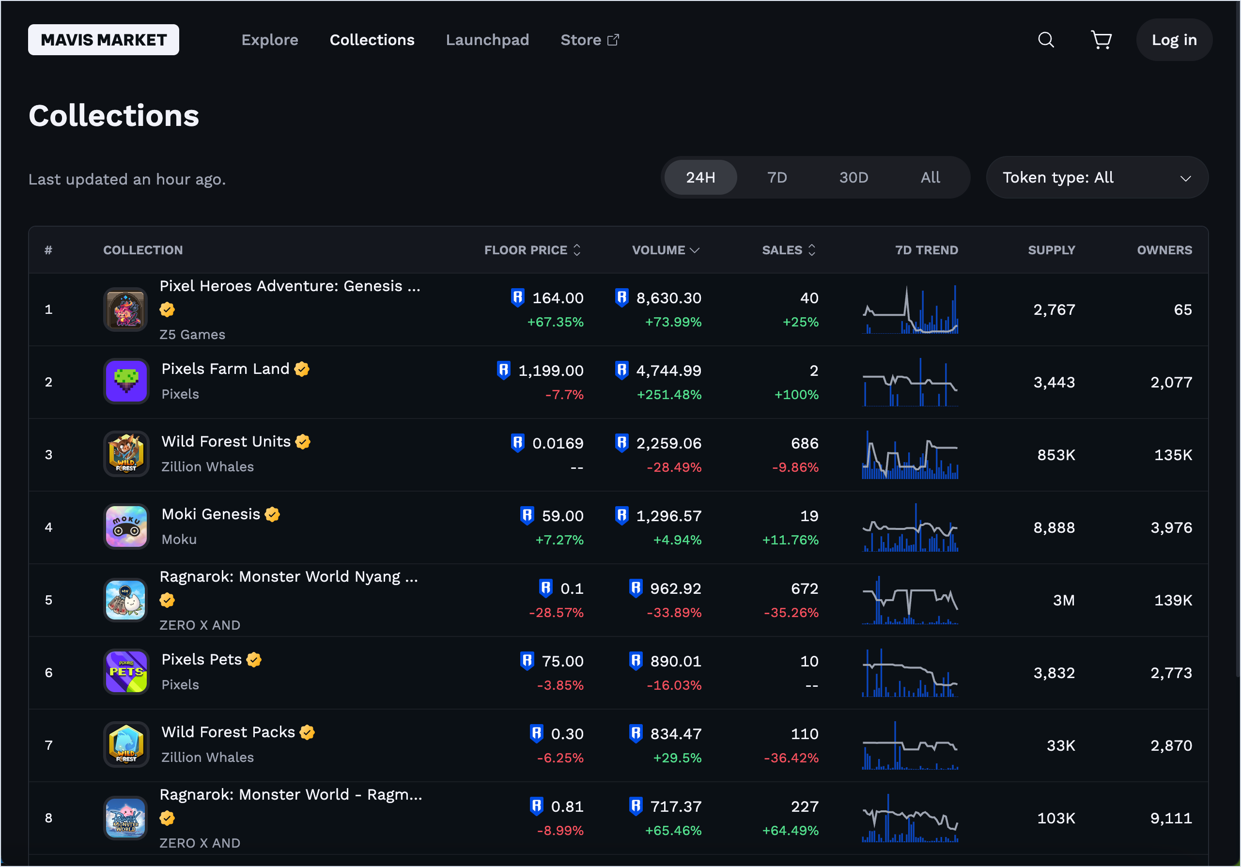Sort by Sales column header

point(789,250)
